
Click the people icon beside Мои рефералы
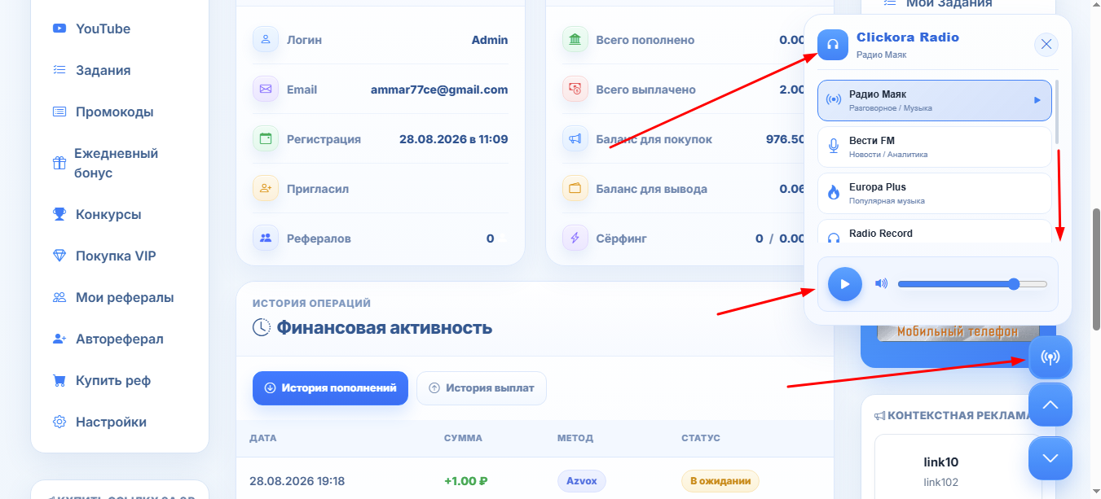(59, 297)
